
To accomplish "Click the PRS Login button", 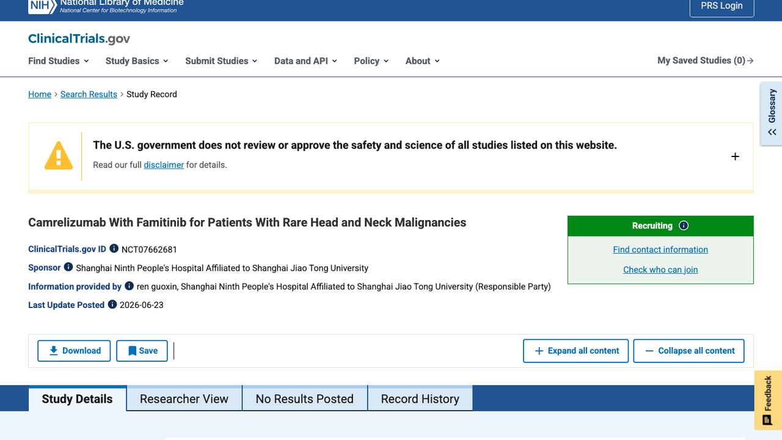I will (722, 6).
